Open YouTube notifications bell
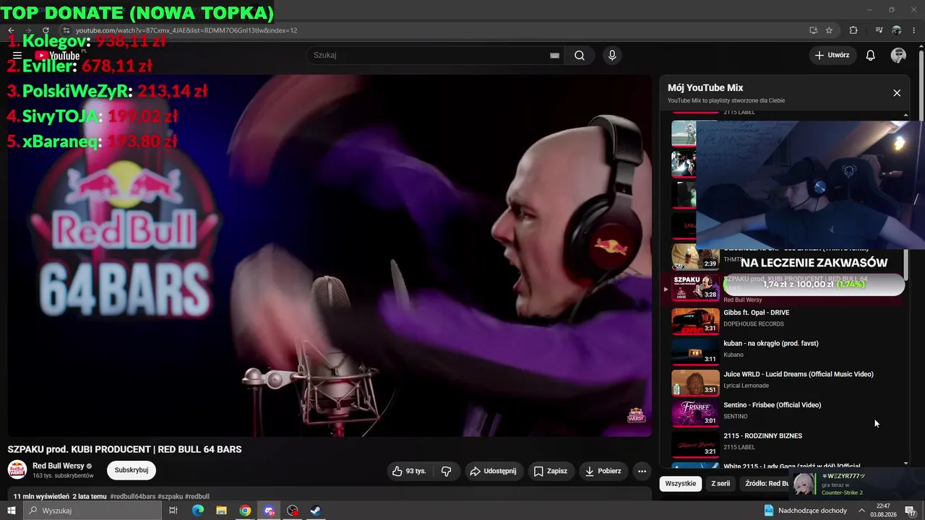 (870, 56)
